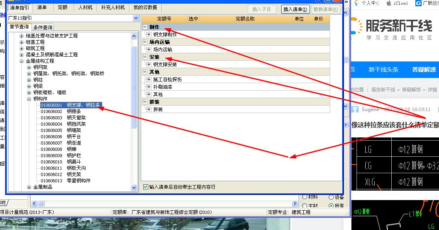Click the 插入清单 button
Screen dimensions: 439x230
click(x=295, y=9)
